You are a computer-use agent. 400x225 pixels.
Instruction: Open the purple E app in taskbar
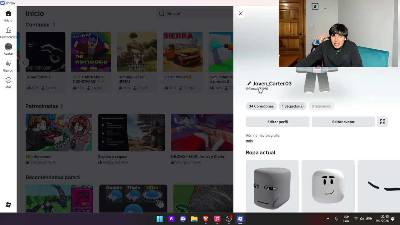point(171,219)
